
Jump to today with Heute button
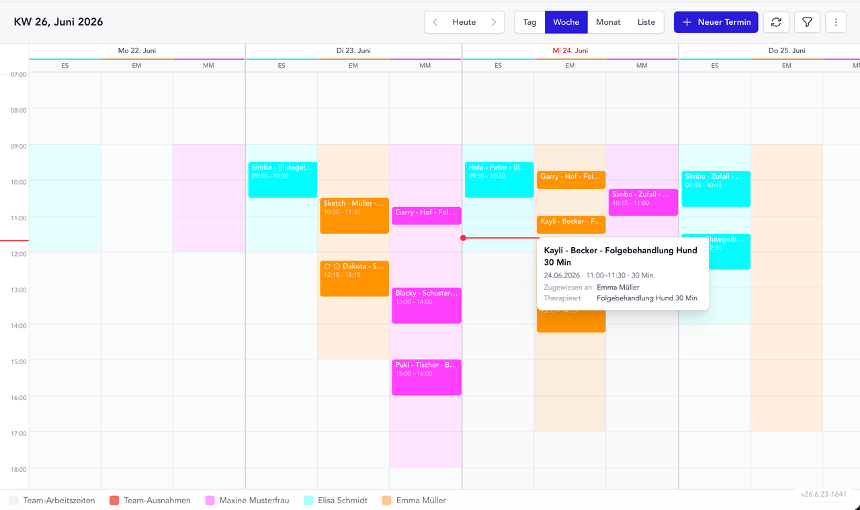pyautogui.click(x=464, y=22)
